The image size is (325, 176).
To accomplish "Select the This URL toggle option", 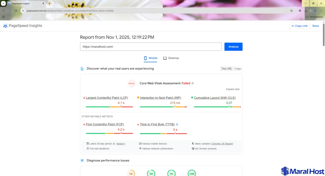I will point(227,68).
